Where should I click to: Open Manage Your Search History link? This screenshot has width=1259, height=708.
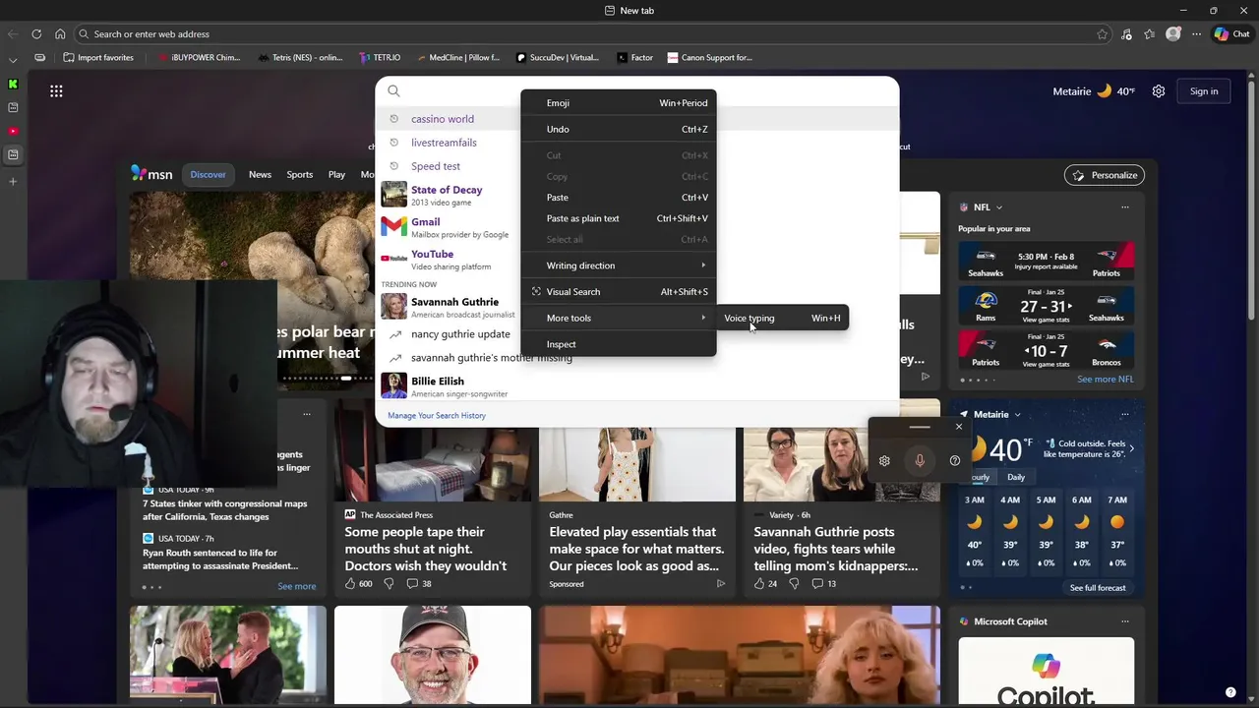point(437,415)
